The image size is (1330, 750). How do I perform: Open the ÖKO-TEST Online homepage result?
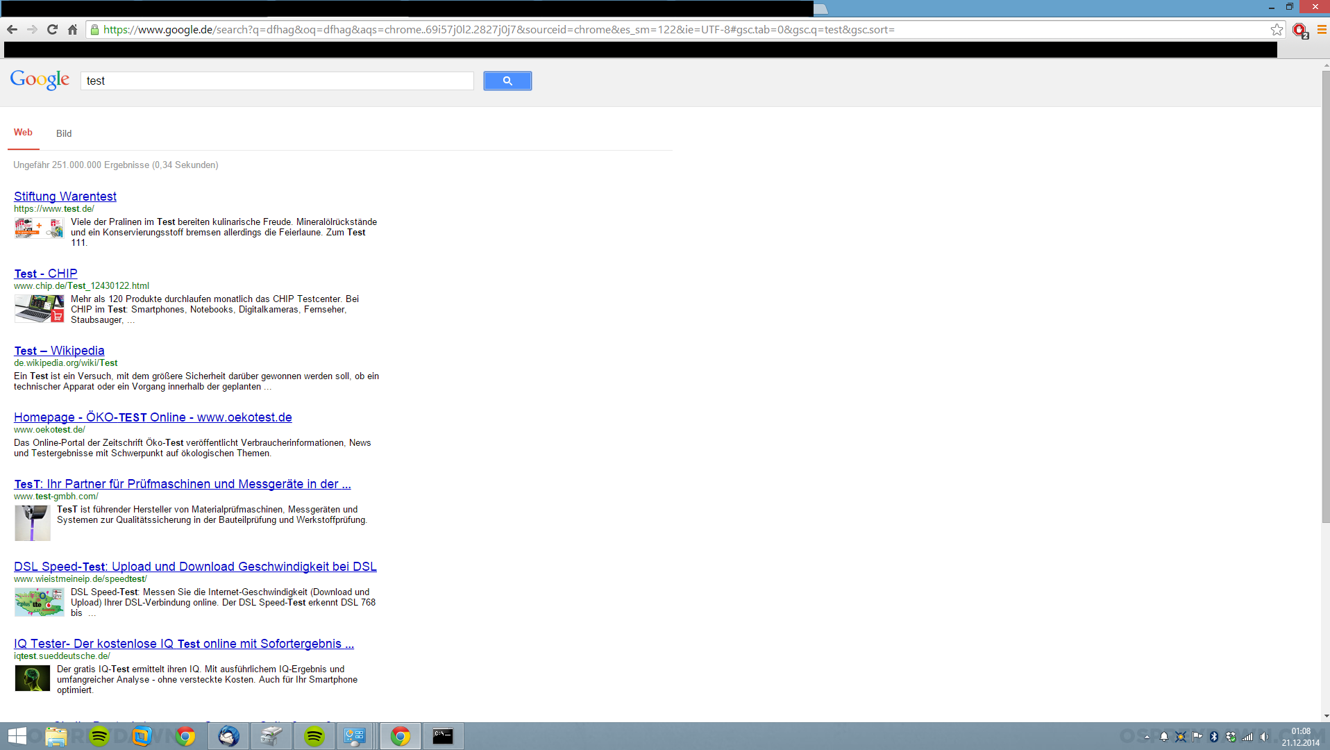click(153, 417)
